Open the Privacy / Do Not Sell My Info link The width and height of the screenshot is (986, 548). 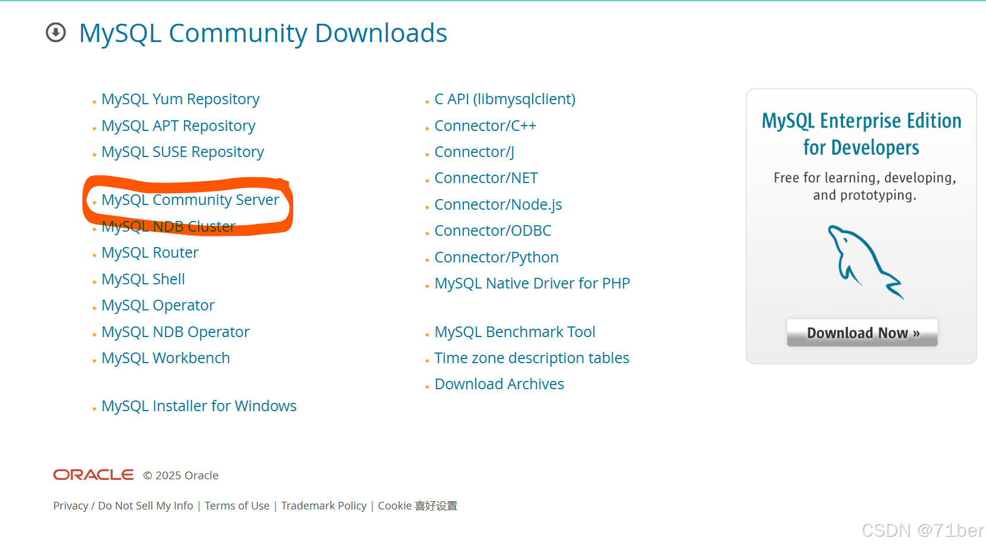coord(123,505)
